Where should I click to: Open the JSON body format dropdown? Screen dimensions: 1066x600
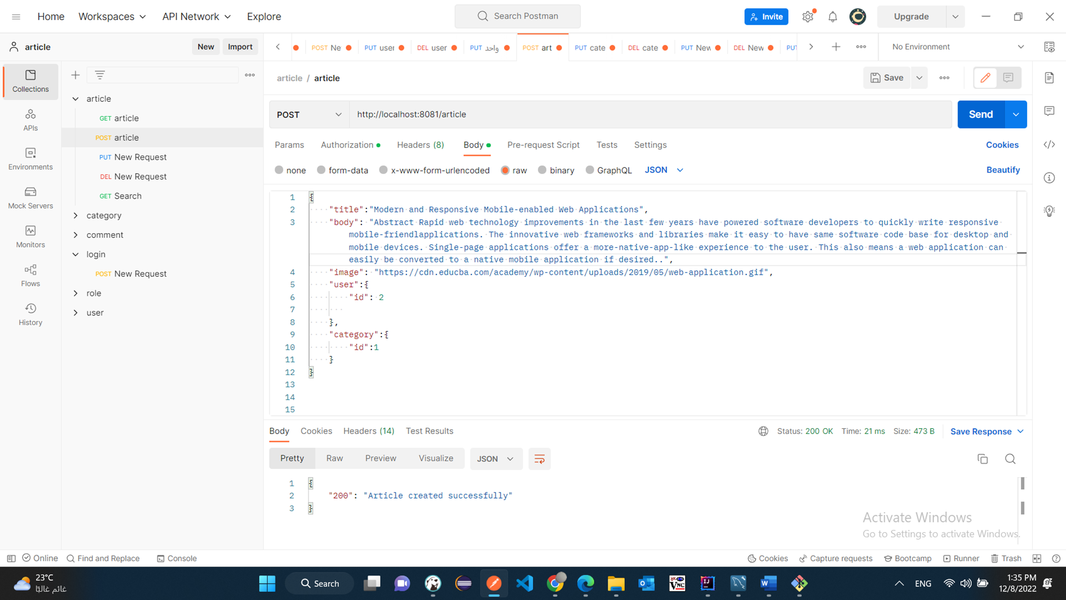(664, 170)
